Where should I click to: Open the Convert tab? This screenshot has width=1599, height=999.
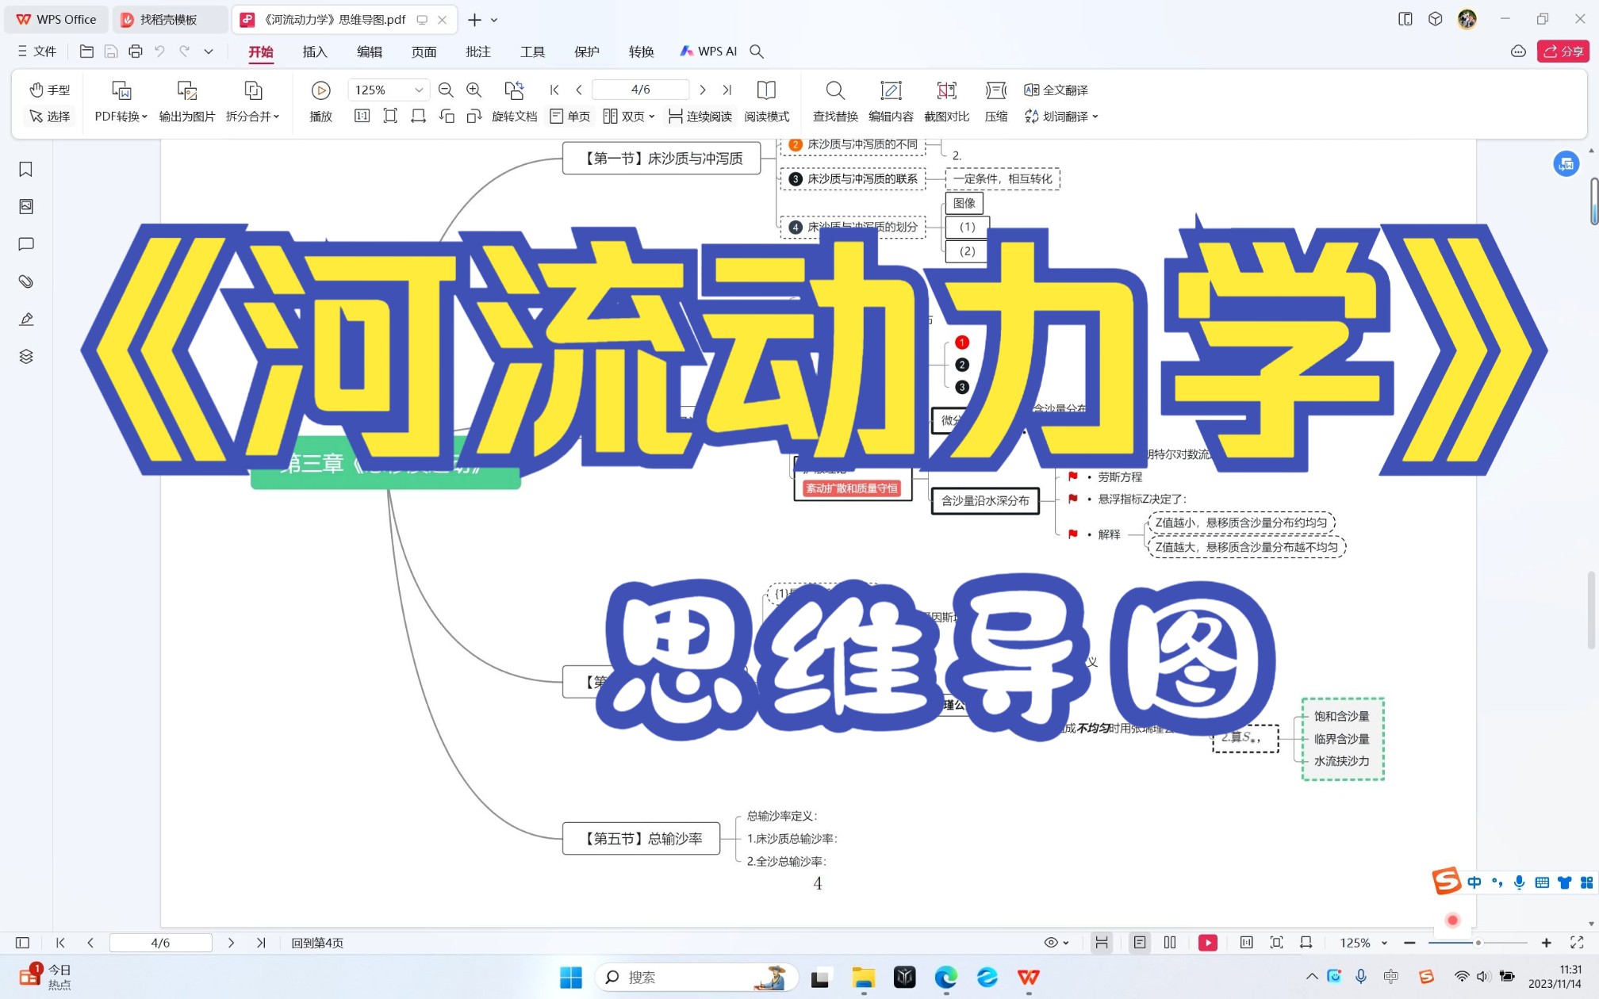(x=641, y=52)
